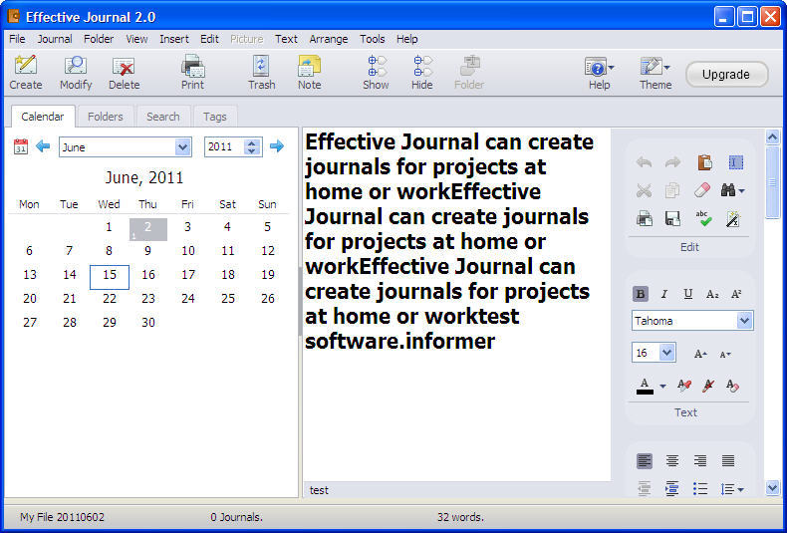Go to next month with right arrow
The image size is (787, 533).
[277, 146]
